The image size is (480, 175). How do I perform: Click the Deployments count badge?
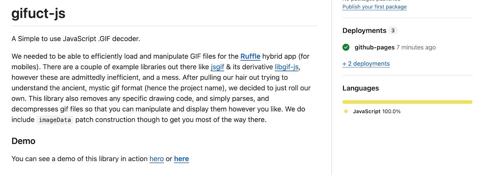coord(393,31)
